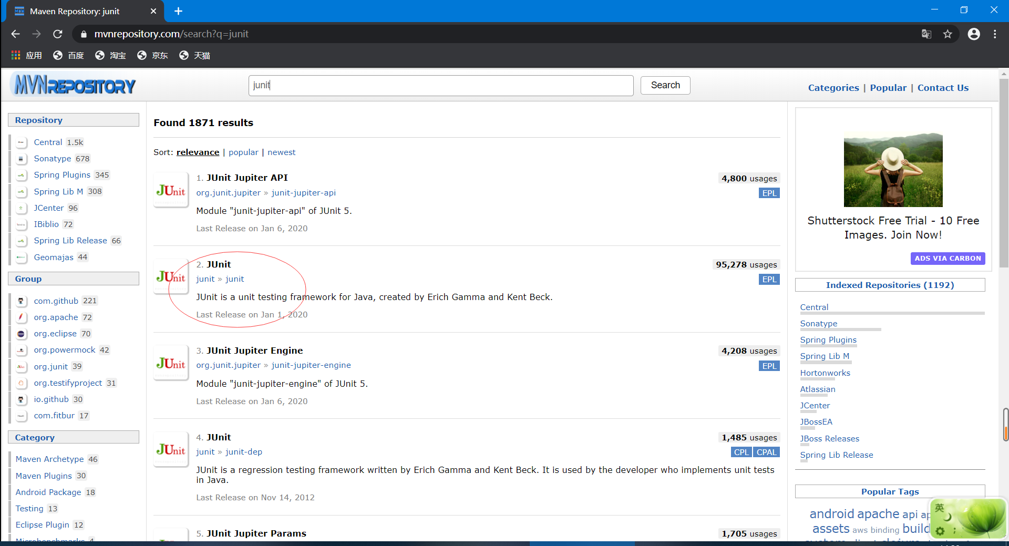
Task: Open Contact Us in top navigation
Action: tap(943, 88)
